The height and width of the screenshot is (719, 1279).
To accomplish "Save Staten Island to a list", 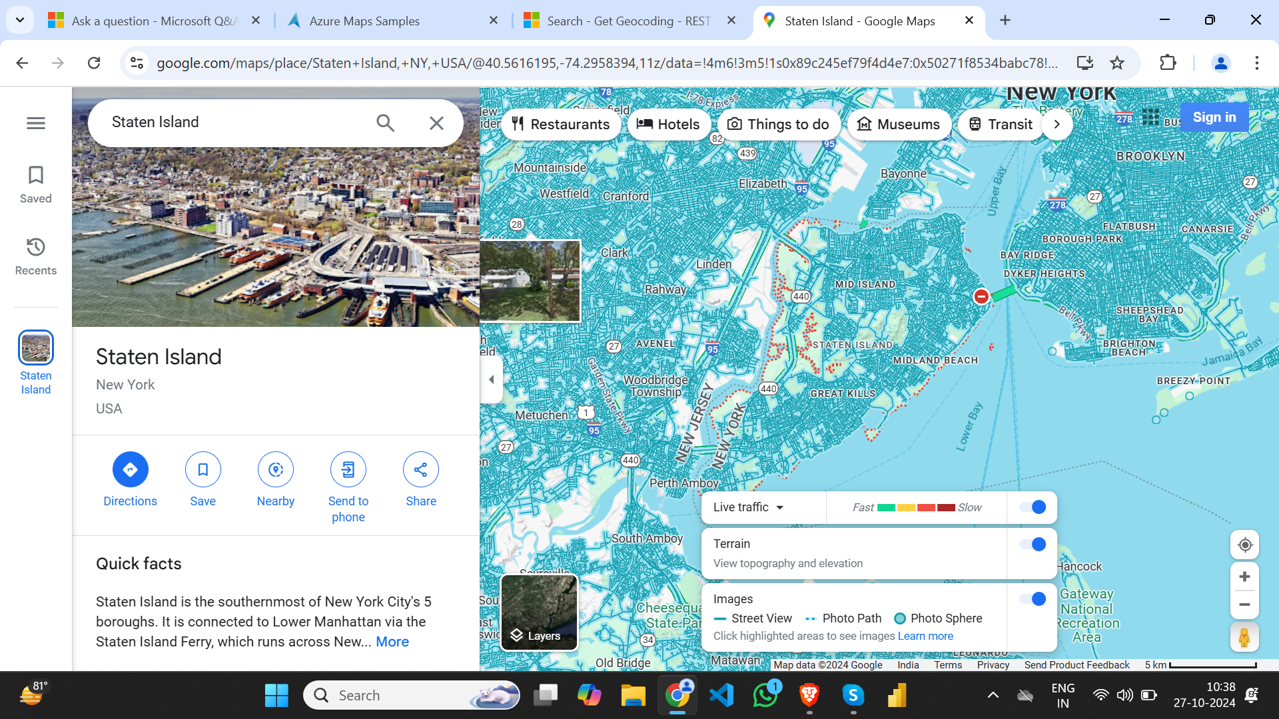I will 203,479.
